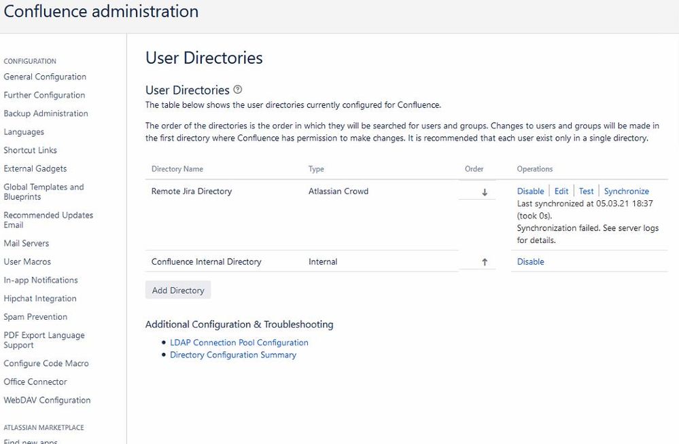The image size is (679, 444).
Task: Open PDF Export Language Support
Action: click(x=44, y=340)
